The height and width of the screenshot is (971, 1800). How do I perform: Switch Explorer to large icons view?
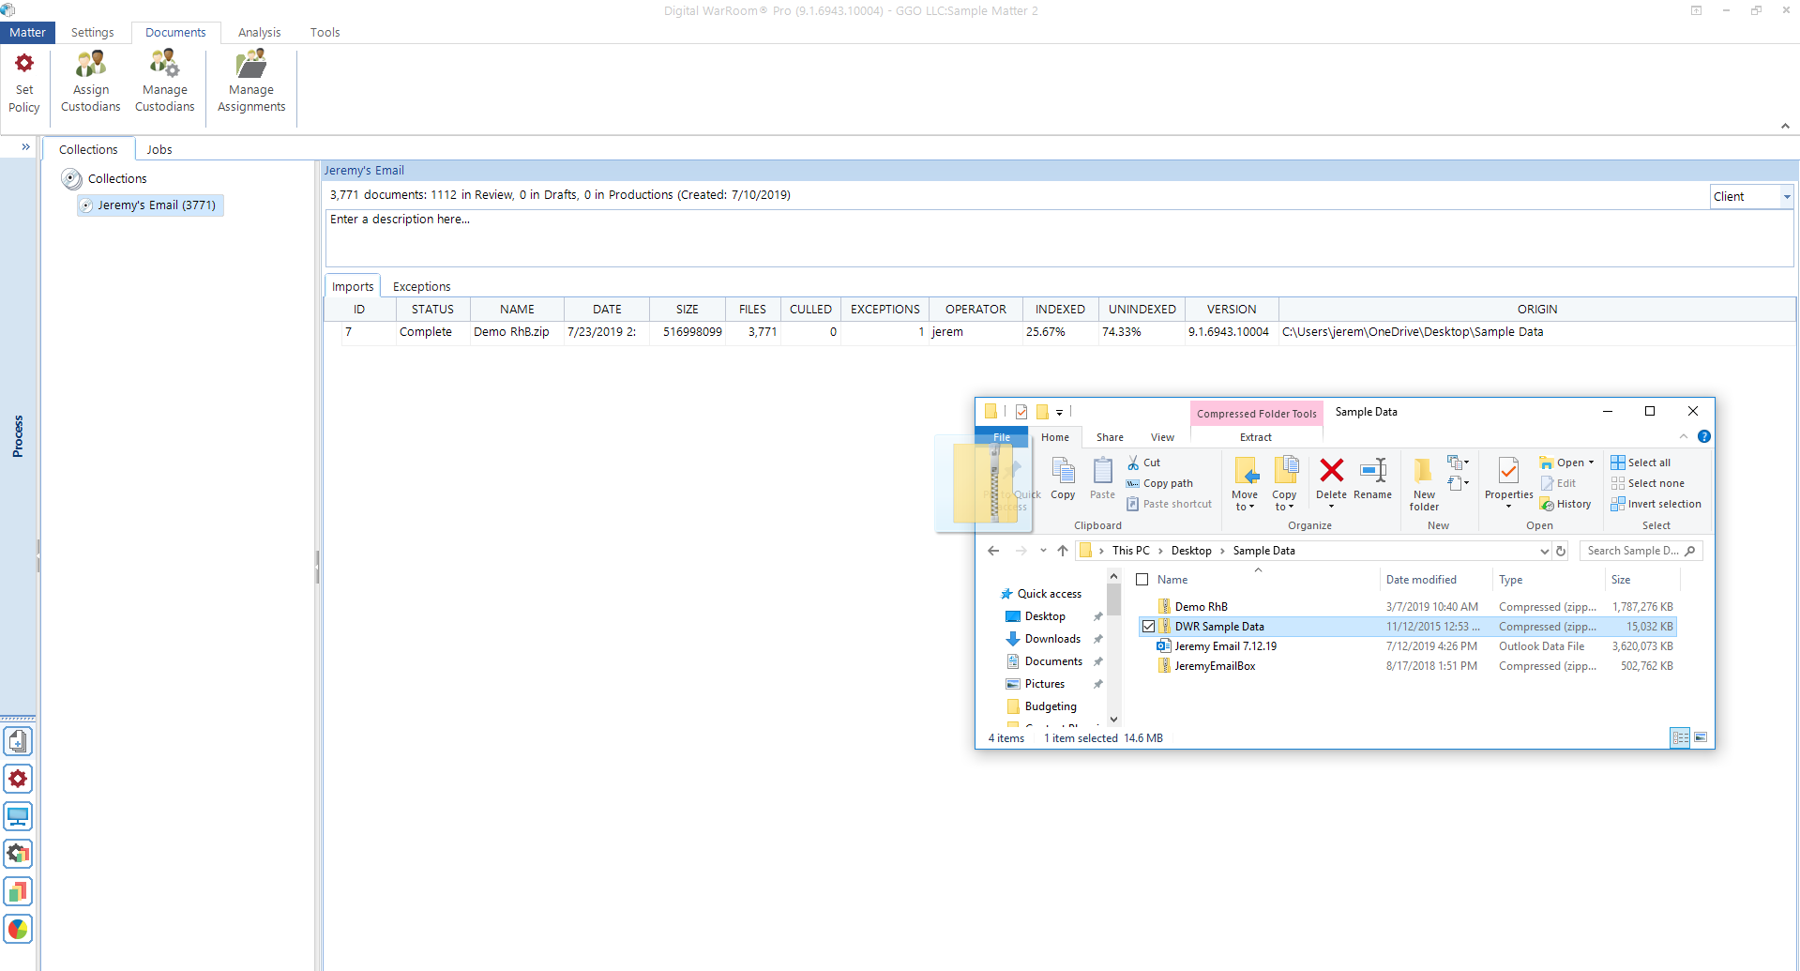pyautogui.click(x=1701, y=737)
